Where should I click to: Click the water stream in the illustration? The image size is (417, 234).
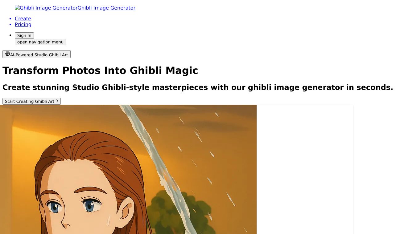click(160, 160)
